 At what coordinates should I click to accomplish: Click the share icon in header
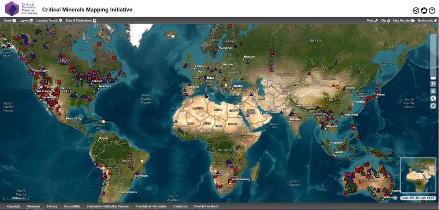click(x=416, y=10)
